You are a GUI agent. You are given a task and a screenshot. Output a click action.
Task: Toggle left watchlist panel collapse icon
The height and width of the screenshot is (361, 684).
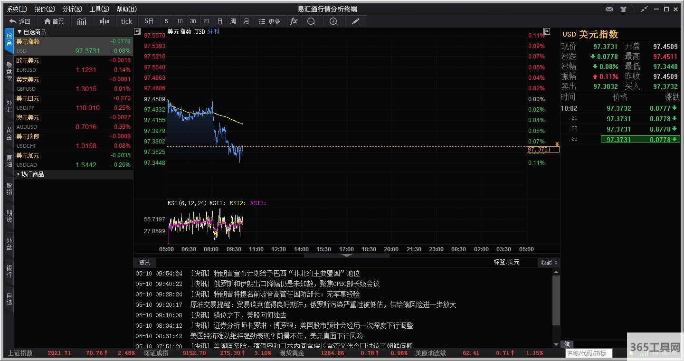point(137,31)
